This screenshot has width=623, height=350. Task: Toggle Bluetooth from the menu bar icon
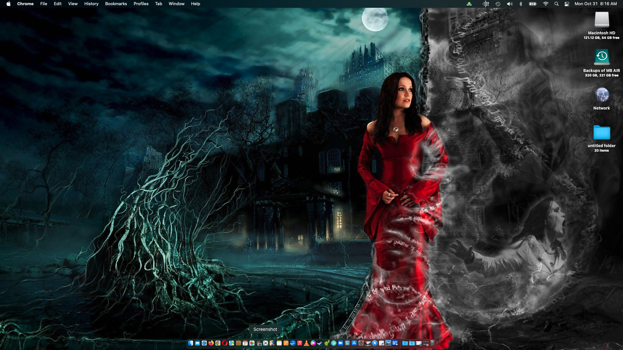click(x=521, y=4)
